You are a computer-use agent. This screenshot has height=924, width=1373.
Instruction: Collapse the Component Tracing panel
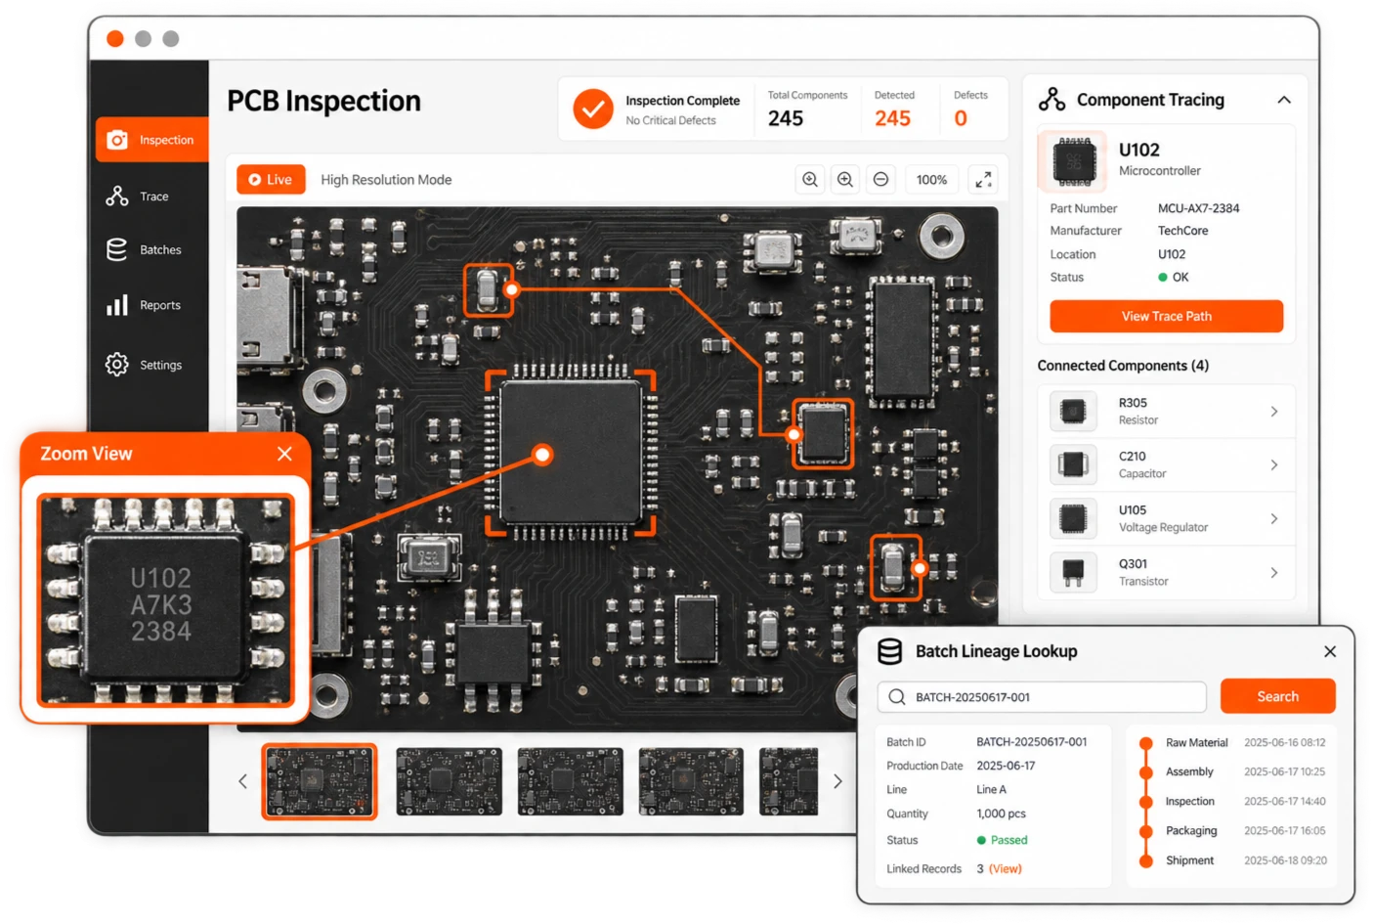tap(1284, 100)
